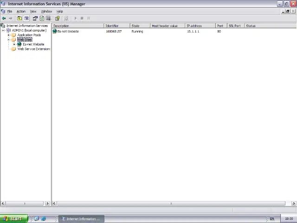Launch Internet Explorer from Quick Launch
Screen dimensions: 297x223
tap(43, 219)
